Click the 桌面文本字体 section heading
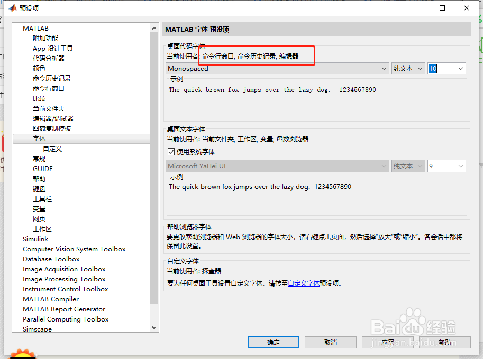 click(x=186, y=129)
